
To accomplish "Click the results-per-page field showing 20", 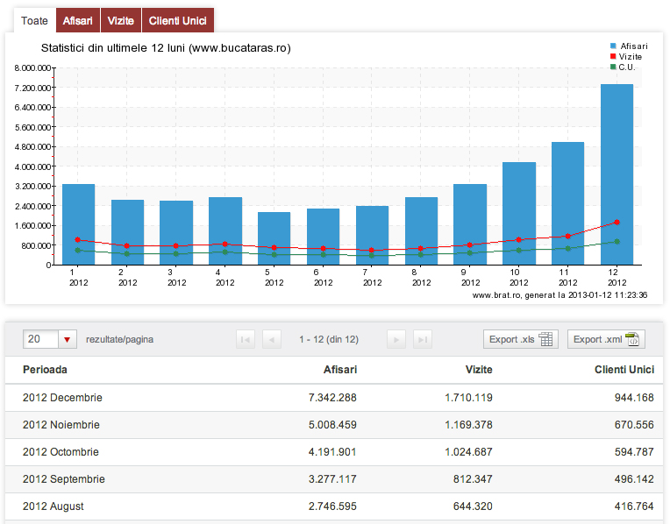I will point(40,339).
